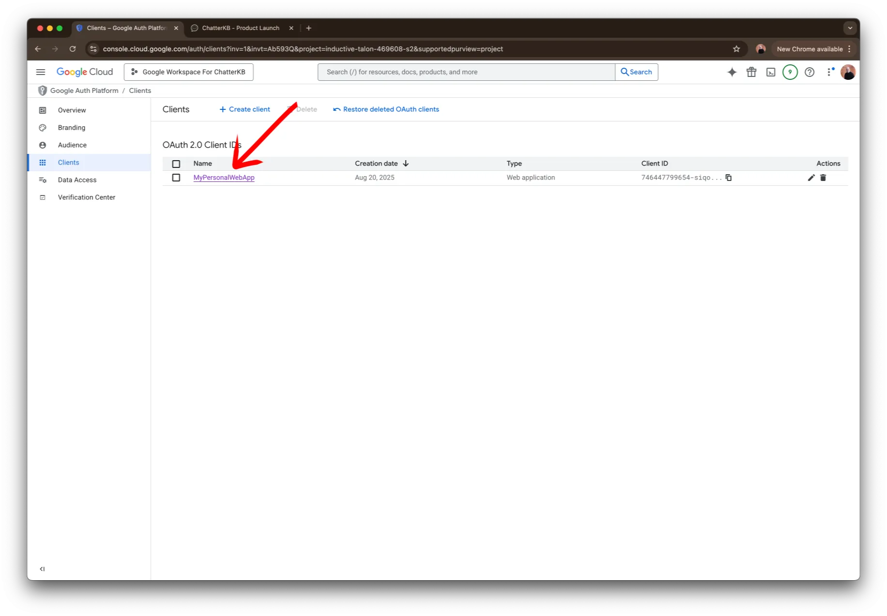This screenshot has height=616, width=887.
Task: Click the blue Search button
Action: (636, 72)
